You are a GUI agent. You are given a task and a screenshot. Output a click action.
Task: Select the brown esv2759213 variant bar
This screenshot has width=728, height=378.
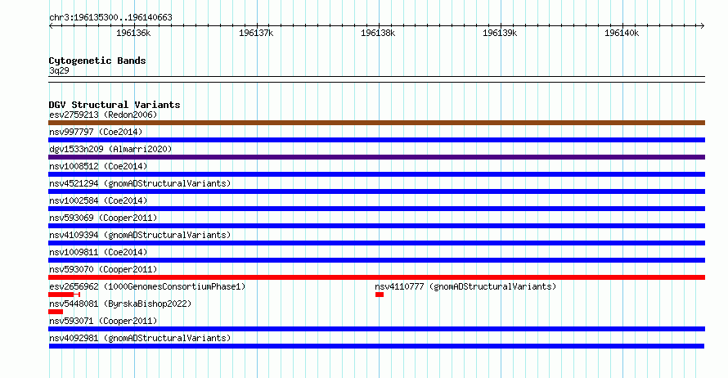[376, 123]
